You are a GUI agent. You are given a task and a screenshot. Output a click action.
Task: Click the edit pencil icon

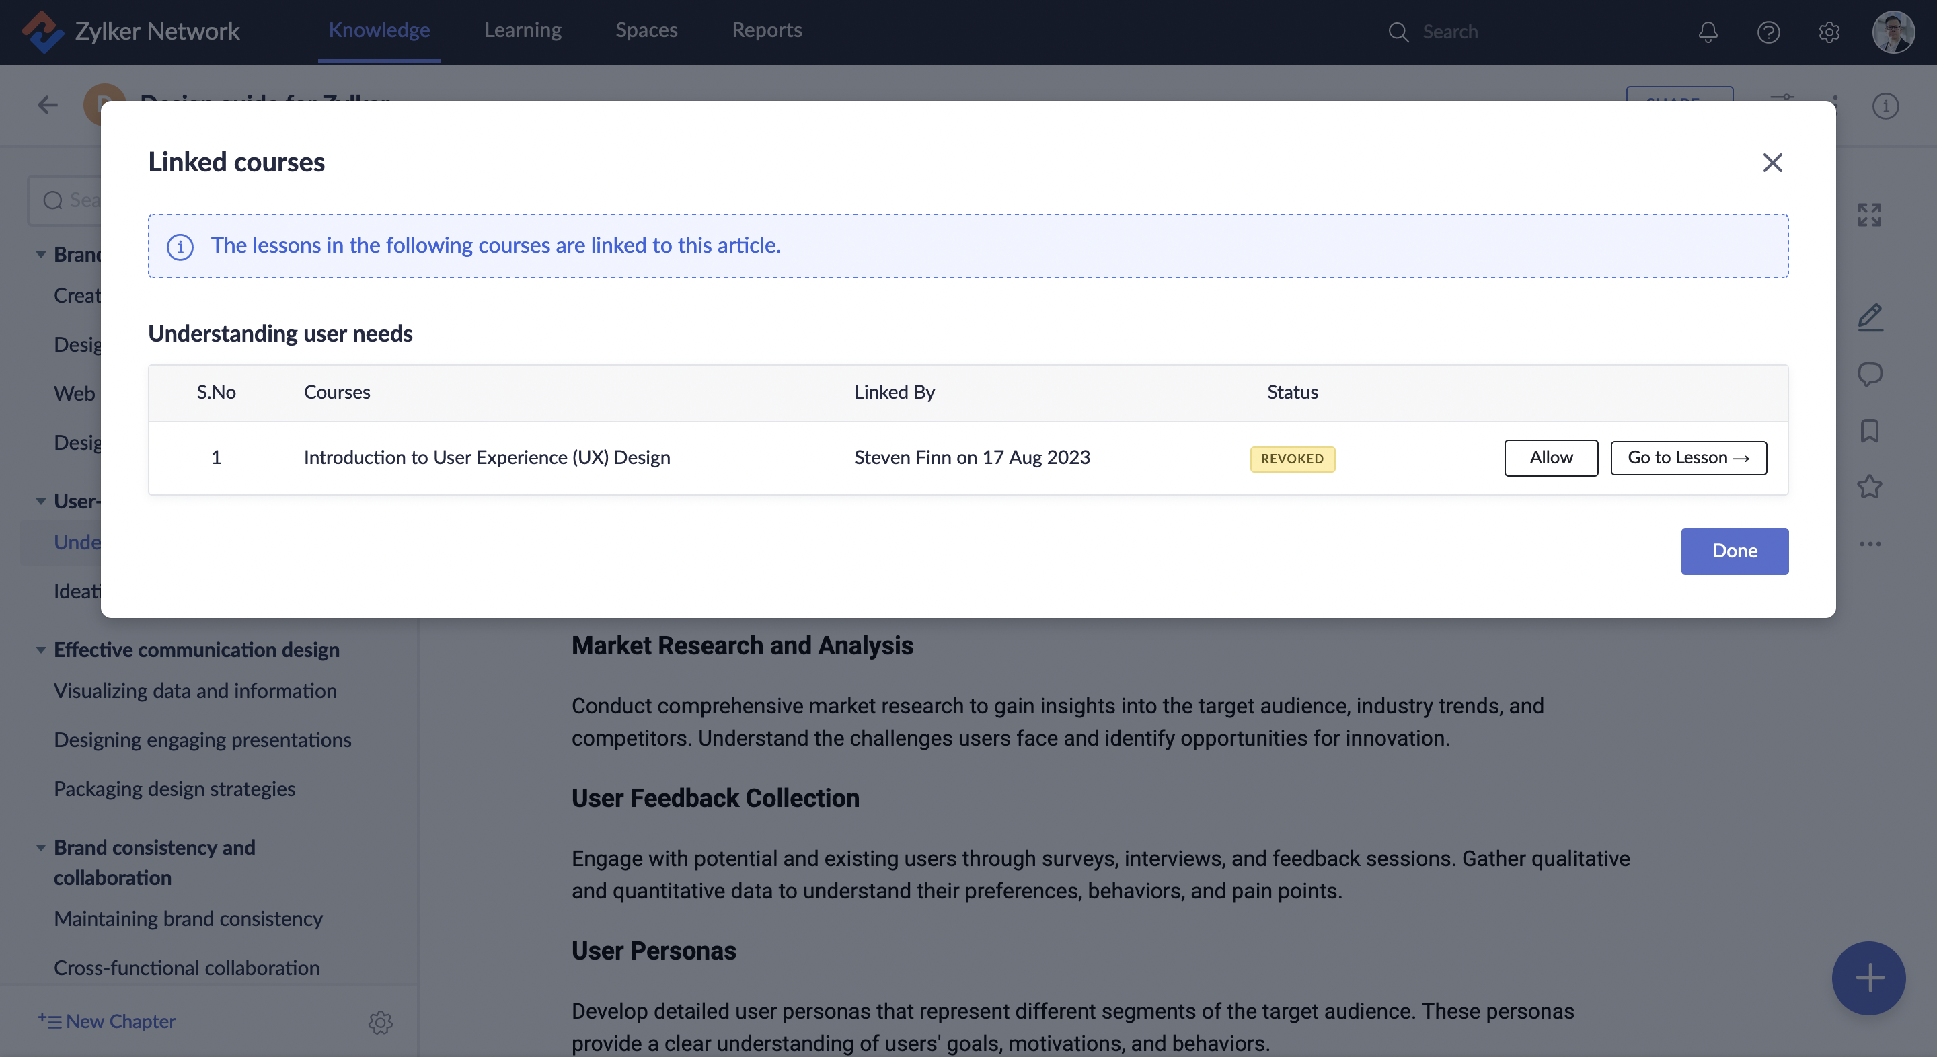point(1870,317)
